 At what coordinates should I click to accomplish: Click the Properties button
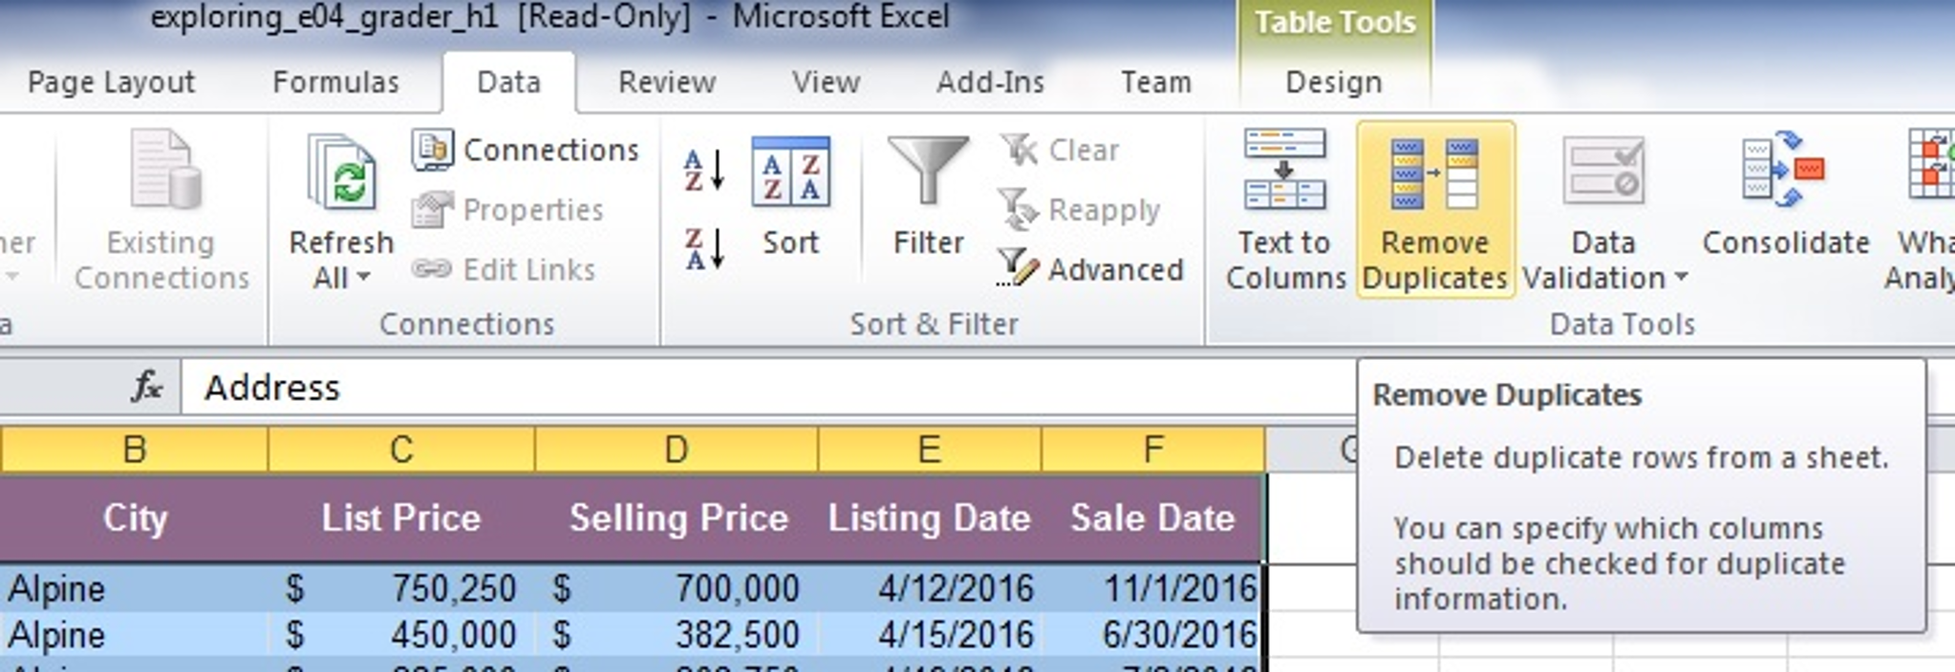point(508,210)
